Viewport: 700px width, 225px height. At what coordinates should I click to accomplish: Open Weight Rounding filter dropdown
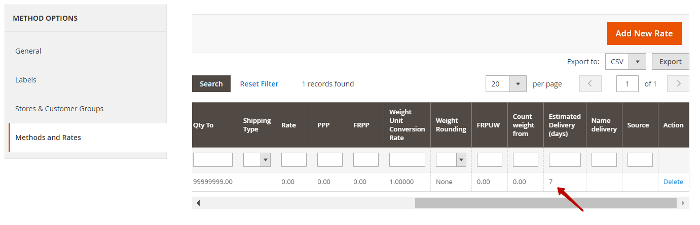tap(451, 160)
